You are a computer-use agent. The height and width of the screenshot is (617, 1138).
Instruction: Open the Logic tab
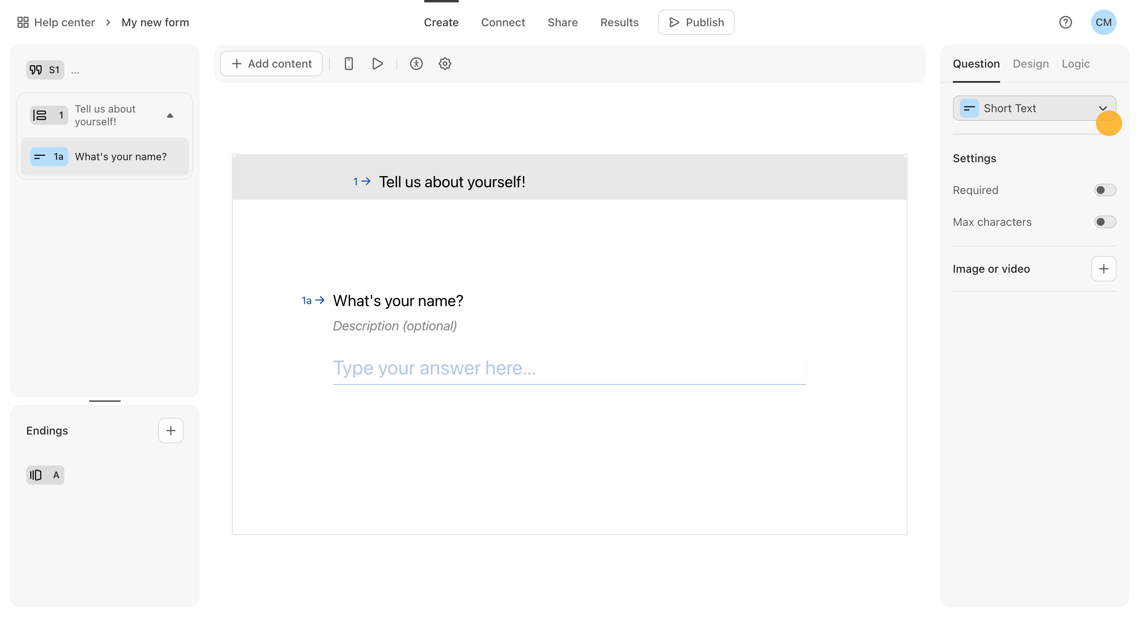1075,64
